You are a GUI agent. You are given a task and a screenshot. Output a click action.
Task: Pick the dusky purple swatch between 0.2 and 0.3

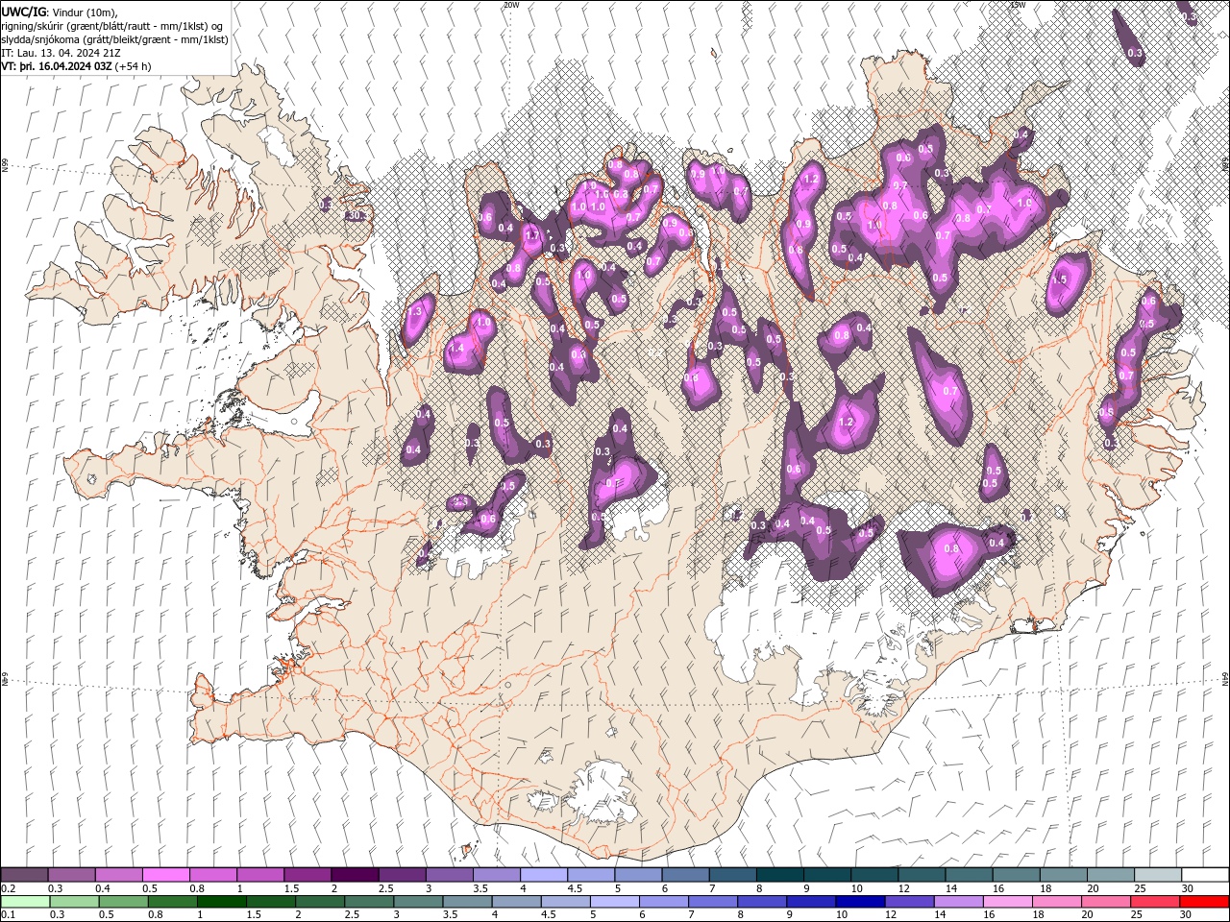(x=24, y=875)
